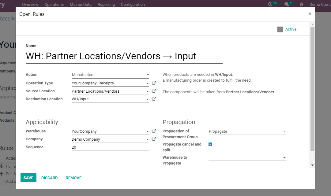Click the Propagation section heading
This screenshot has width=331, height=196.
pyautogui.click(x=179, y=122)
